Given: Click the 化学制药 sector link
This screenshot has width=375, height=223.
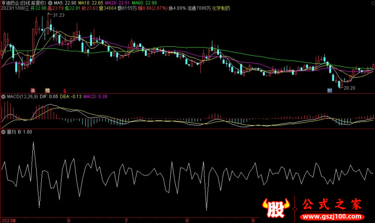Looking at the screenshot, I should [x=221, y=8].
